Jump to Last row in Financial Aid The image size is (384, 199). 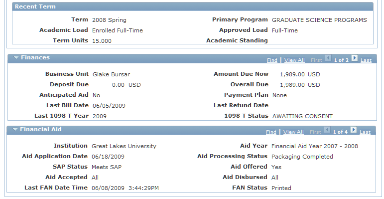365,132
